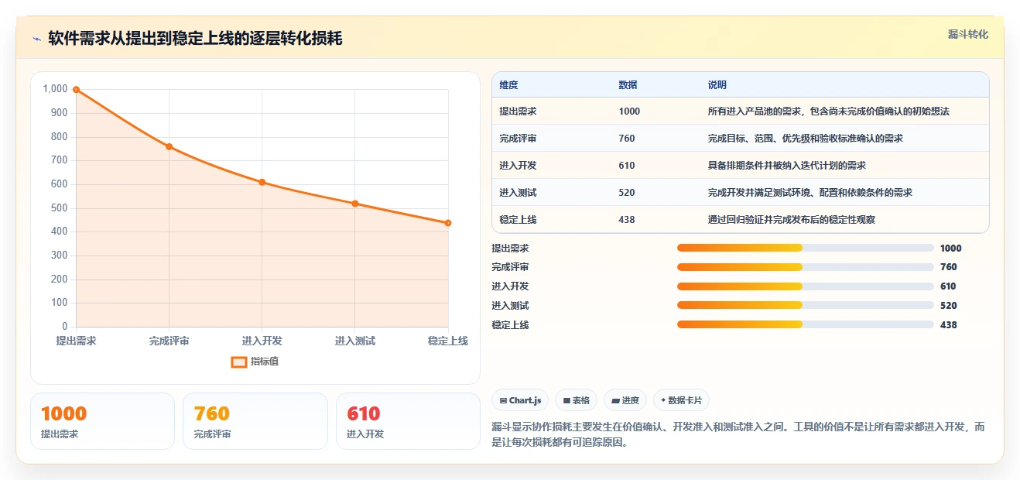Click the 760 完成评审 stat card
Screen dimensions: 1020x480
click(x=255, y=421)
